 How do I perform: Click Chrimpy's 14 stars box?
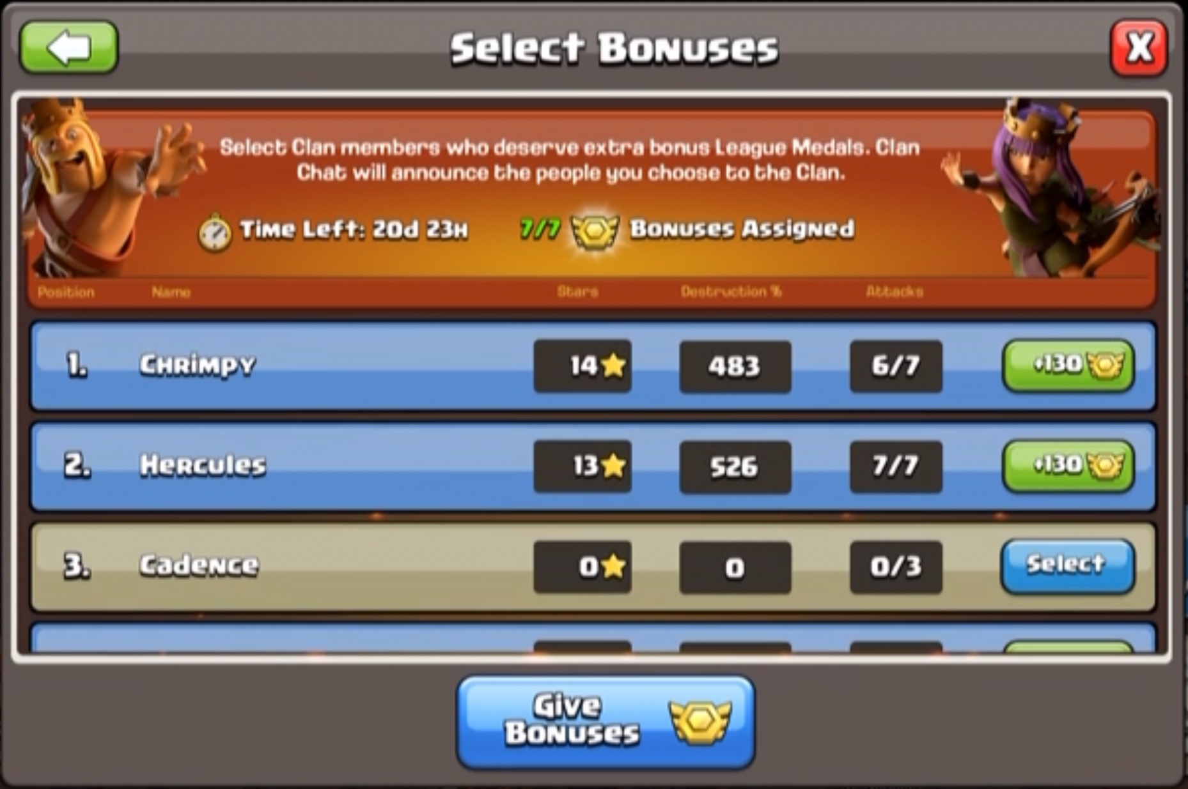tap(582, 366)
